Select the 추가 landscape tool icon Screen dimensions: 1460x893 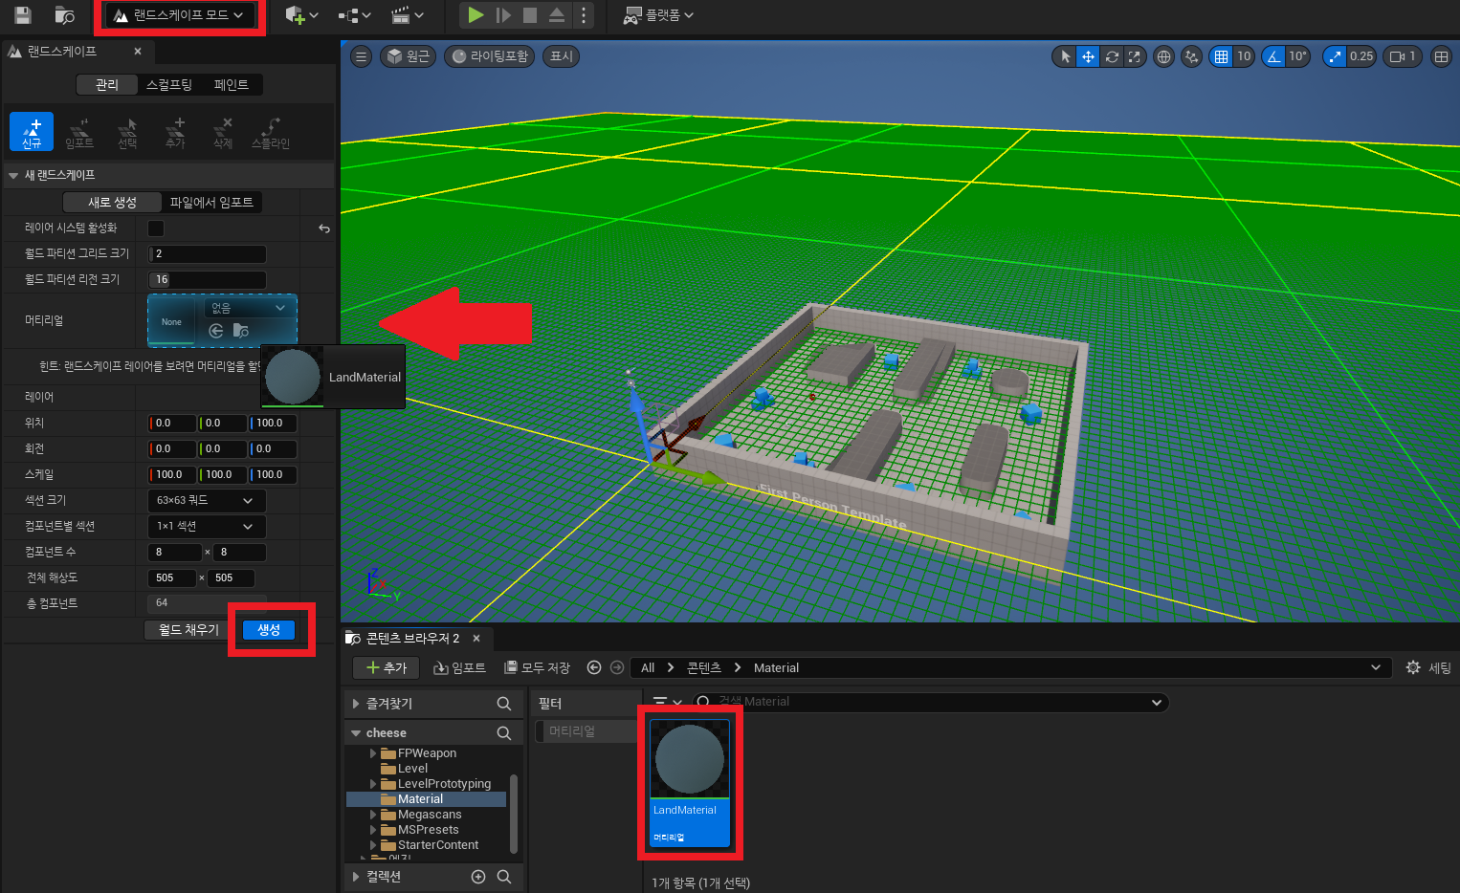[x=175, y=132]
